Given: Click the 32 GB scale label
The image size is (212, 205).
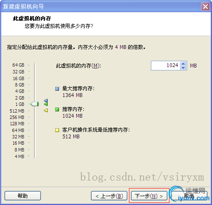Looking at the screenshot, I should tap(19, 72).
